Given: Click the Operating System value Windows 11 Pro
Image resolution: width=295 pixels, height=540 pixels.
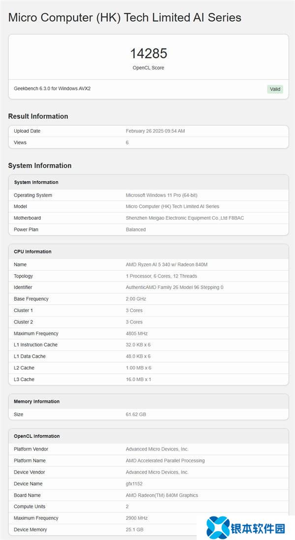Looking at the screenshot, I should [x=162, y=195].
